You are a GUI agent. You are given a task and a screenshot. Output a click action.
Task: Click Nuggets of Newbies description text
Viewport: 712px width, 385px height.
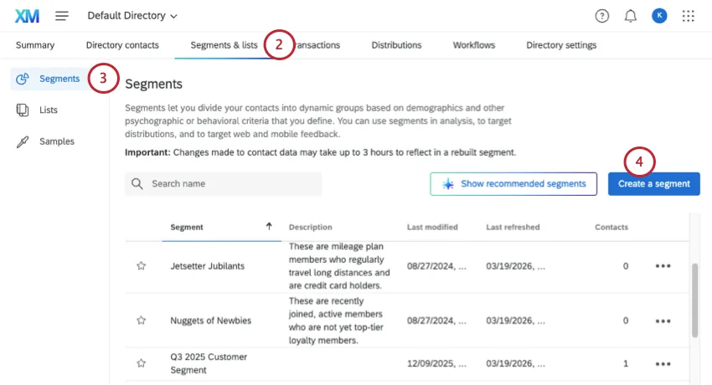coord(336,321)
